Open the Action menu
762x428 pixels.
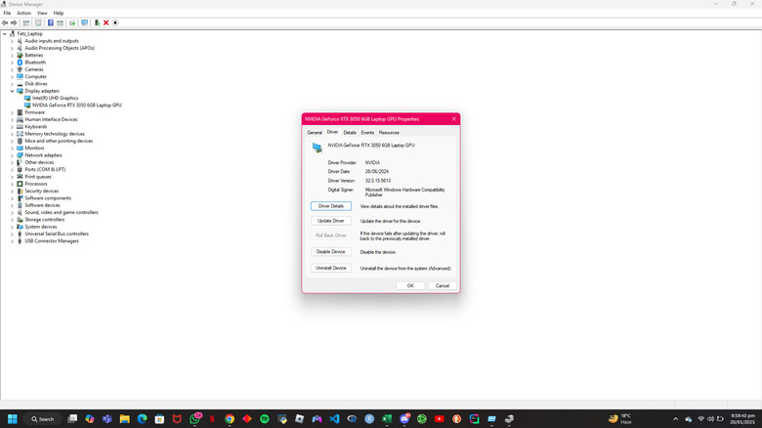click(23, 13)
